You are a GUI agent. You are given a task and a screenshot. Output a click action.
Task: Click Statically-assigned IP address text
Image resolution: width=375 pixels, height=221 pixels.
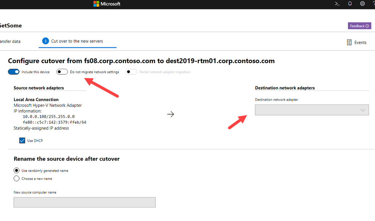click(41, 128)
